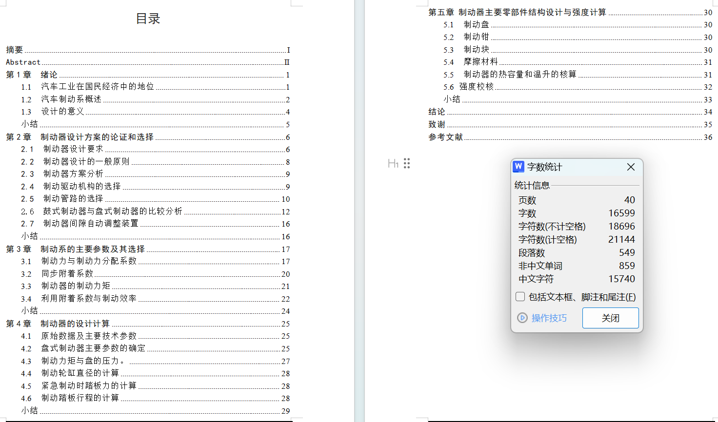
Task: Click the 小结 entry on page 24
Action: [x=156, y=311]
